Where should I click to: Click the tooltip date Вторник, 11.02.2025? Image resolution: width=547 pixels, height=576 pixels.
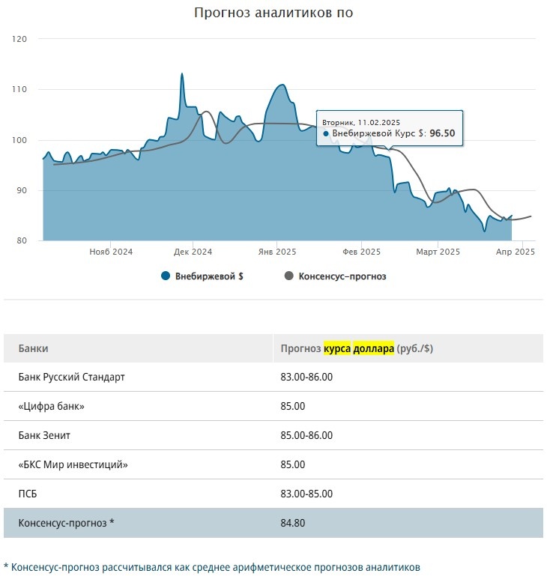[361, 122]
